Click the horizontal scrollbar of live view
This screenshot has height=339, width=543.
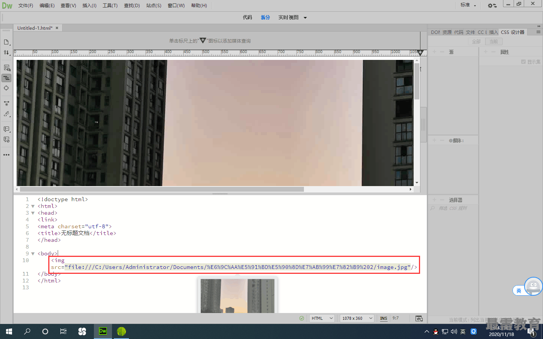(162, 189)
